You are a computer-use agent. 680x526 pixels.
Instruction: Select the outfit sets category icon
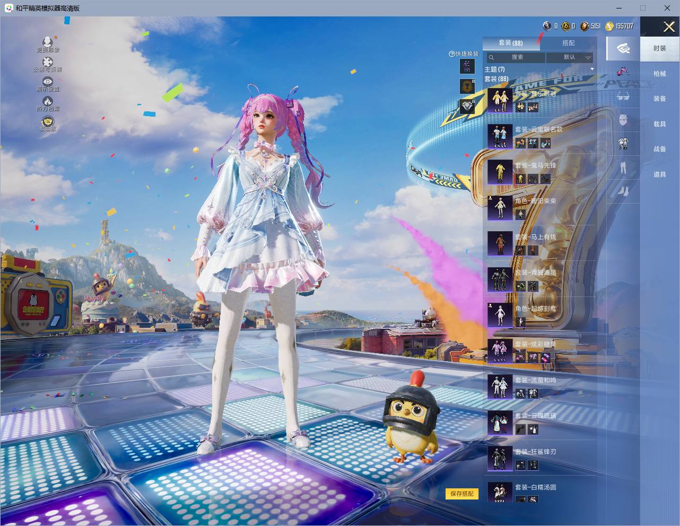[x=623, y=48]
